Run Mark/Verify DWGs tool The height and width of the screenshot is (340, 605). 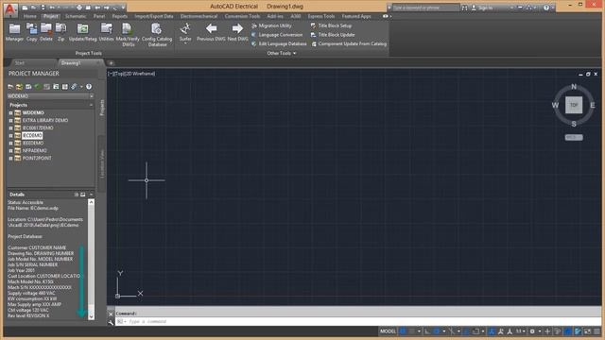pos(128,35)
